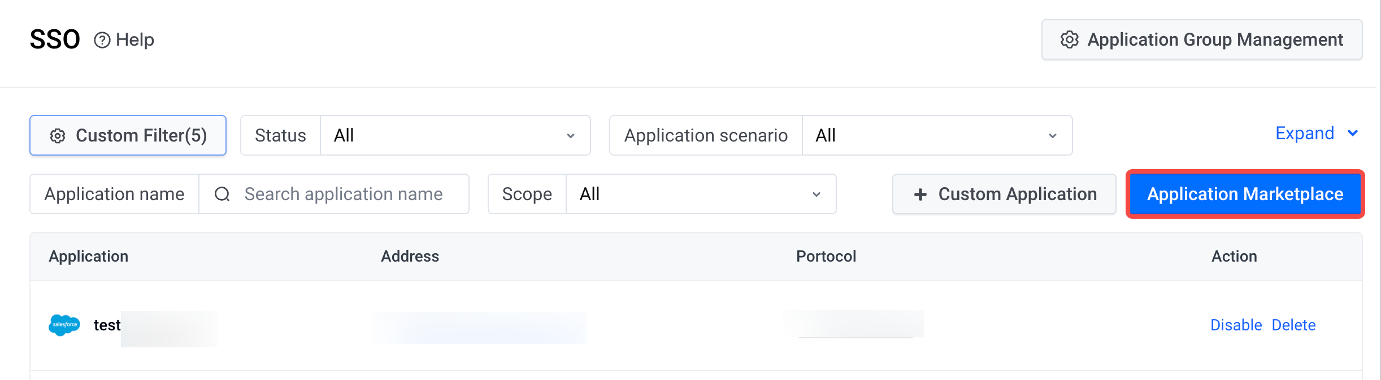1381x380 pixels.
Task: Delete the test application
Action: (x=1293, y=325)
